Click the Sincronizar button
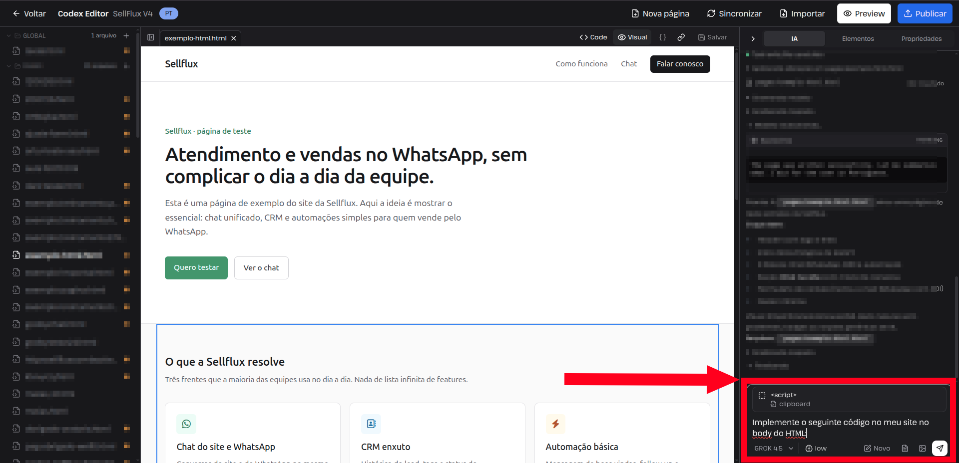Image resolution: width=959 pixels, height=463 pixels. pos(734,13)
